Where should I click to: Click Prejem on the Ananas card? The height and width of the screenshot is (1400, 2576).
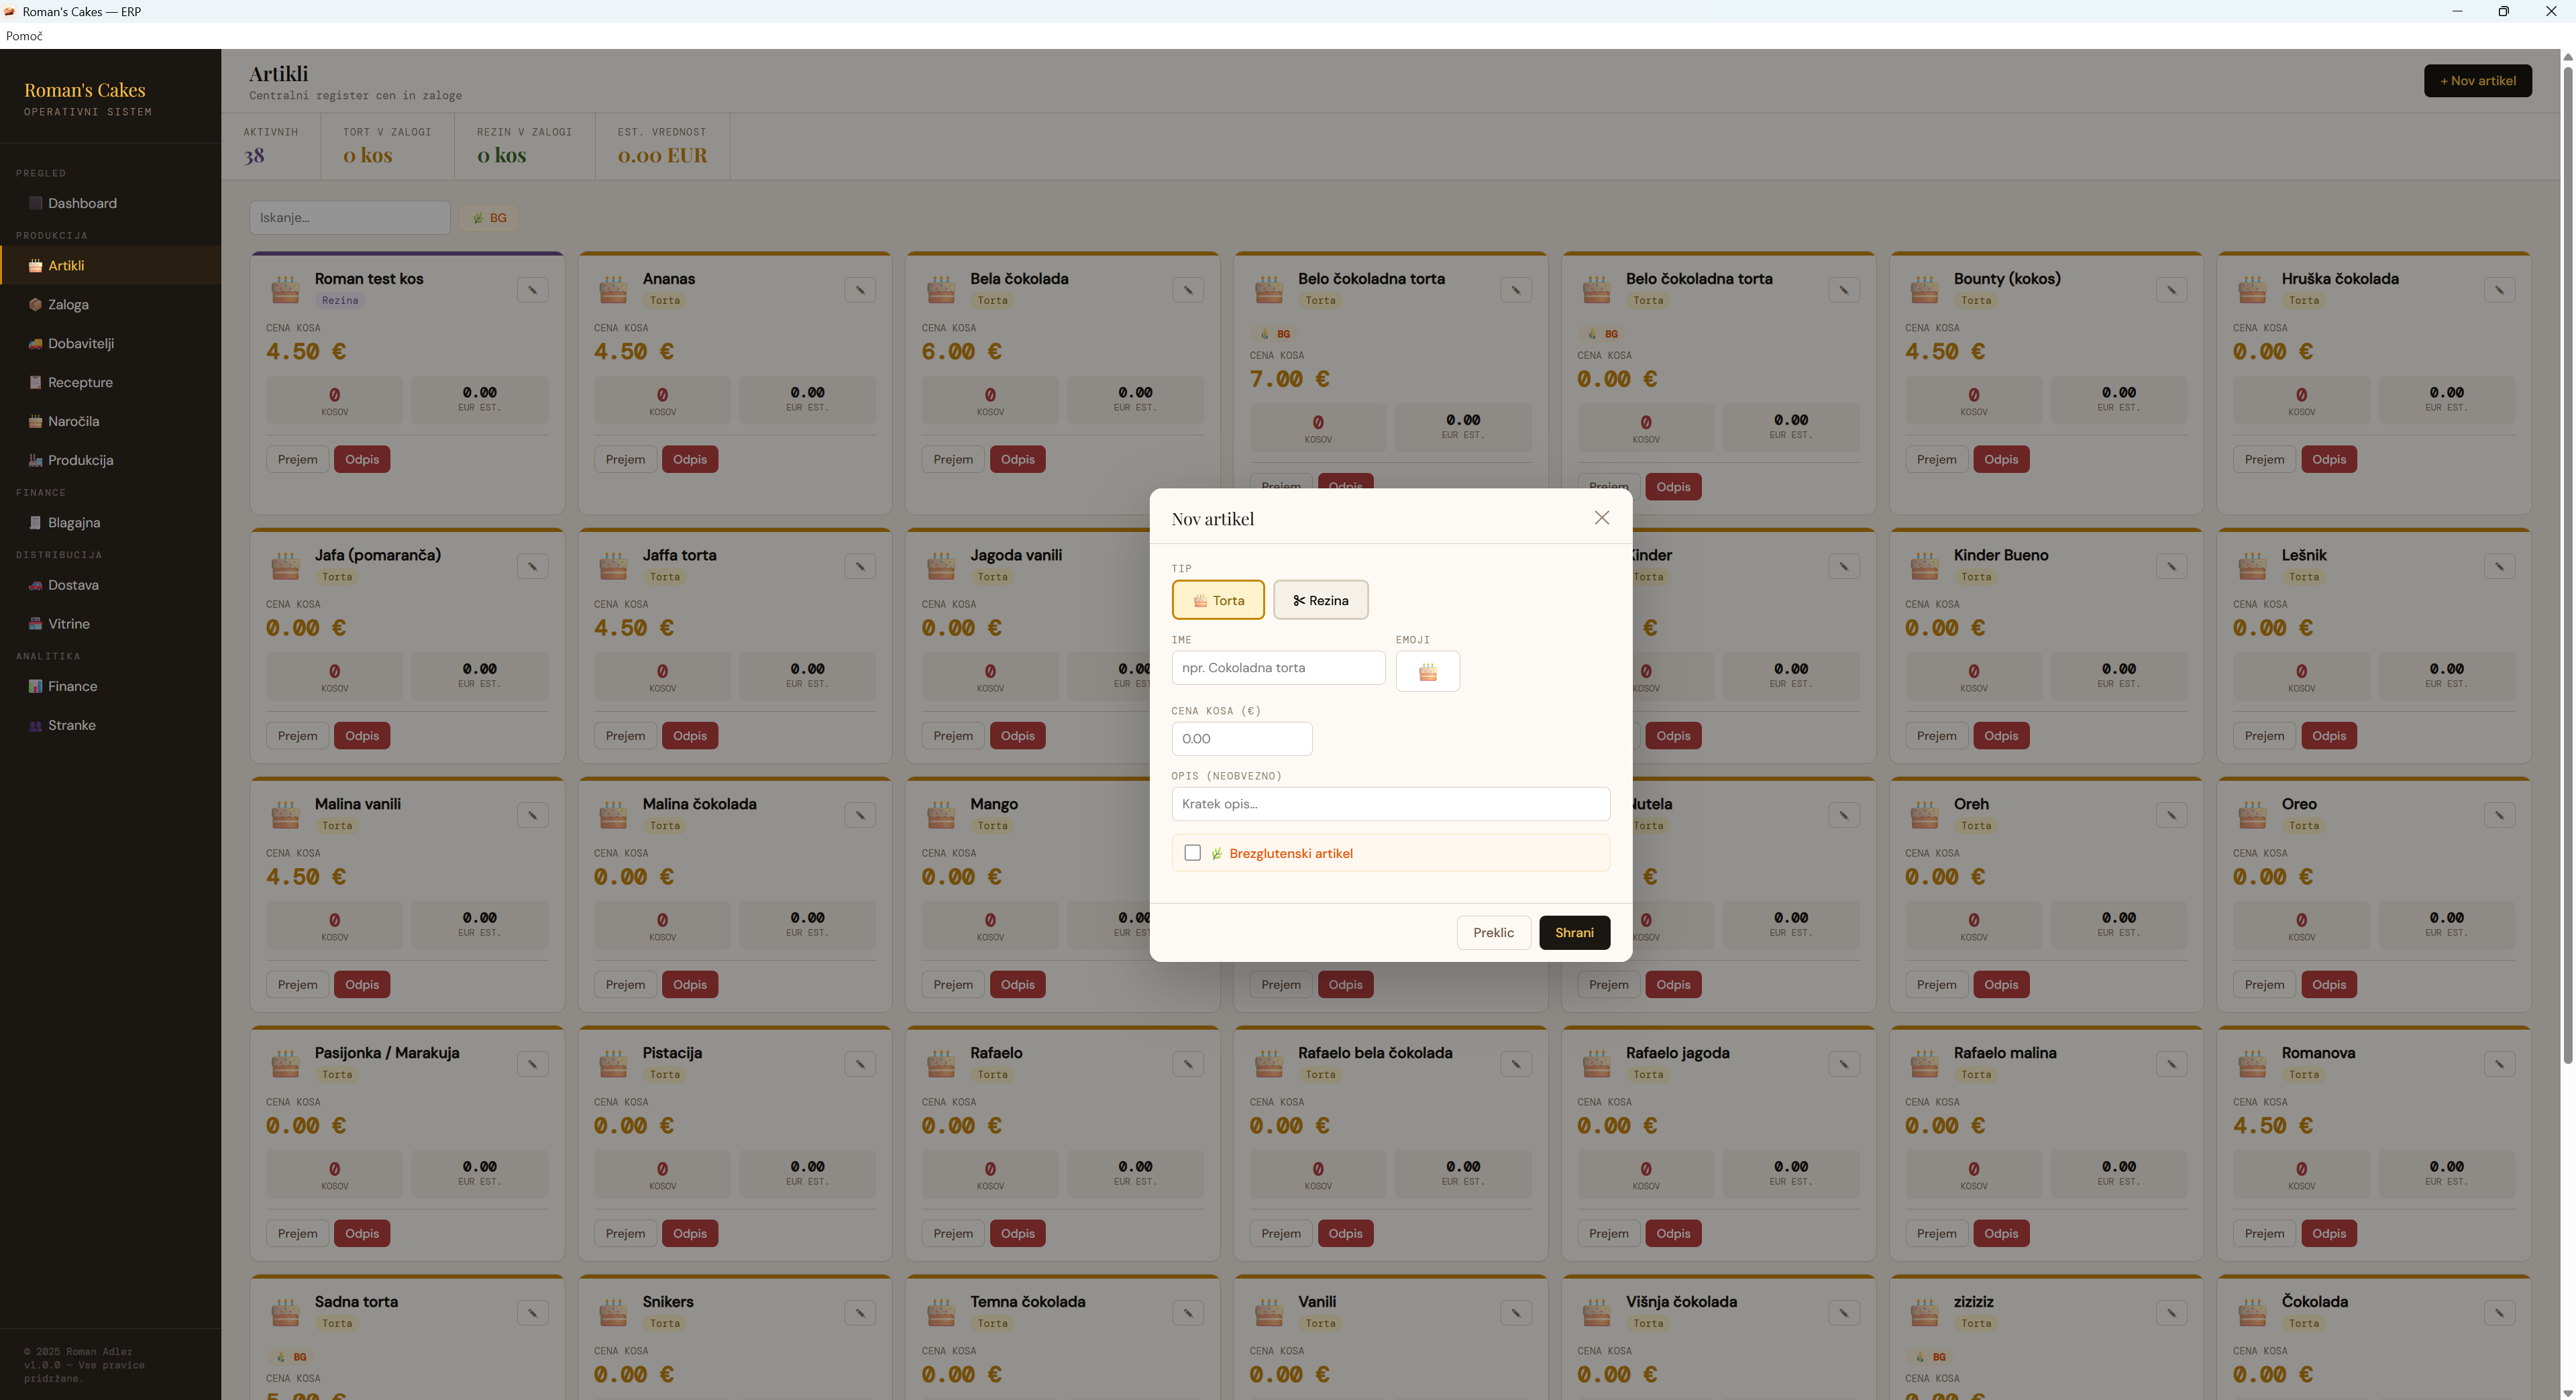pyautogui.click(x=625, y=460)
